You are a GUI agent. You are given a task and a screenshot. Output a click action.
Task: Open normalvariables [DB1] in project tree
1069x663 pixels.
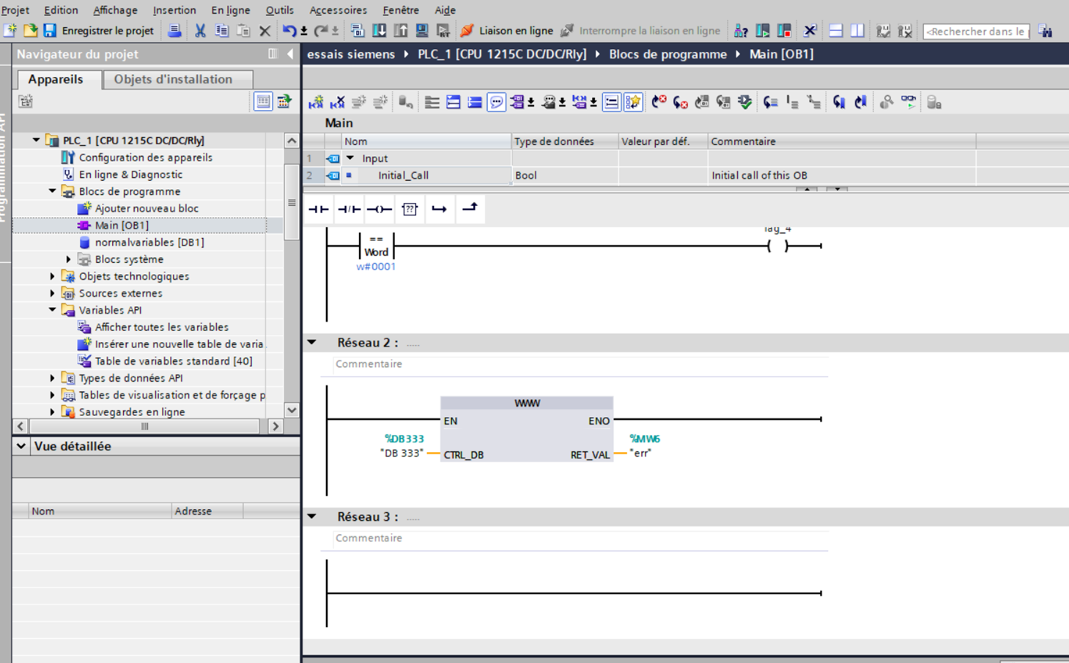point(149,242)
